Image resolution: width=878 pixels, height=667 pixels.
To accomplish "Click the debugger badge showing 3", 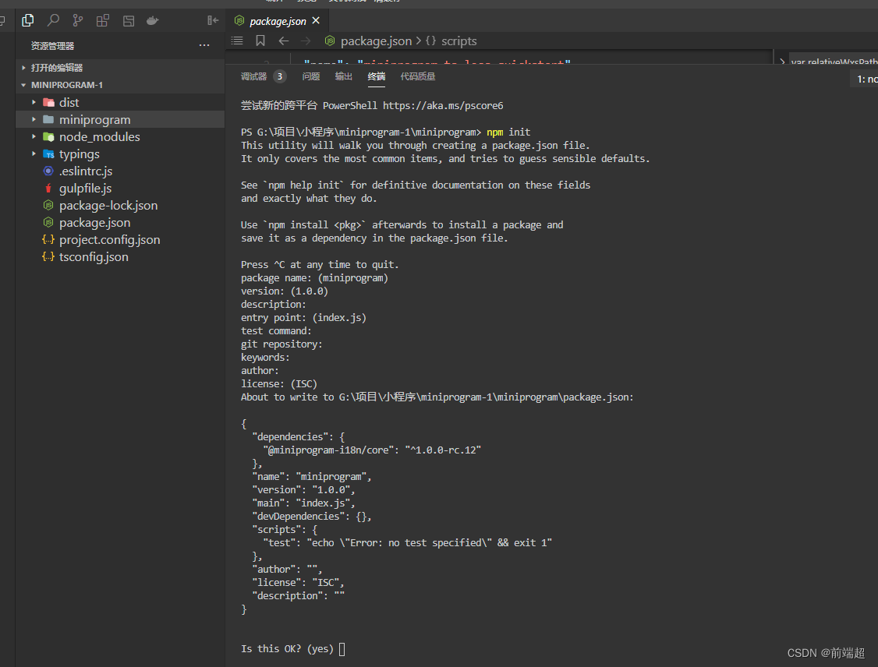I will [279, 76].
